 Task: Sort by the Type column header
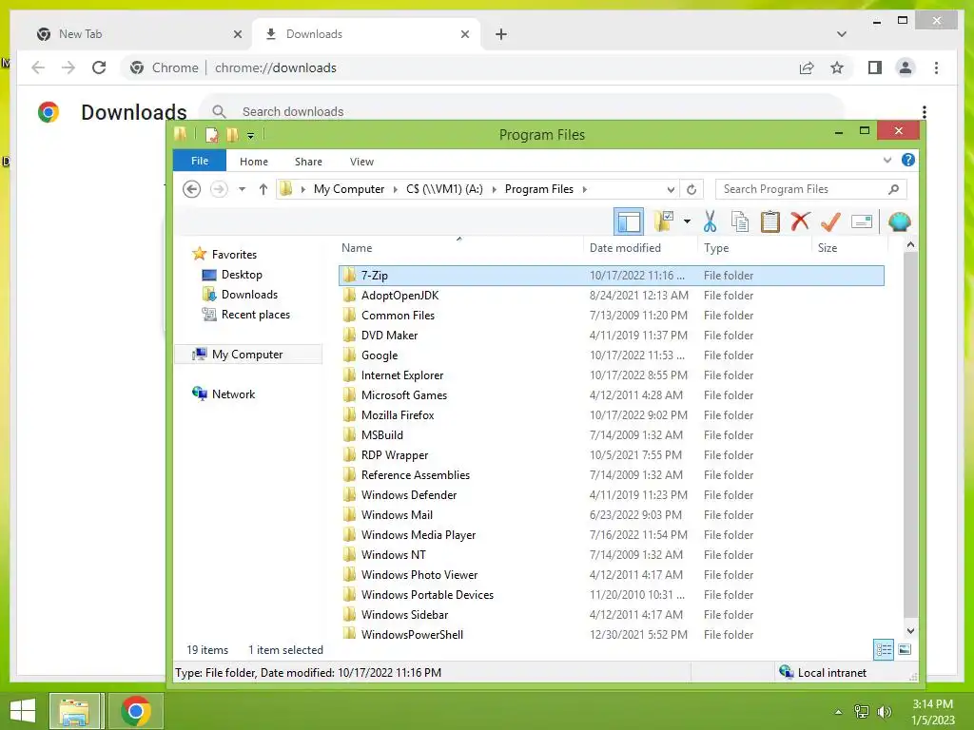click(754, 248)
